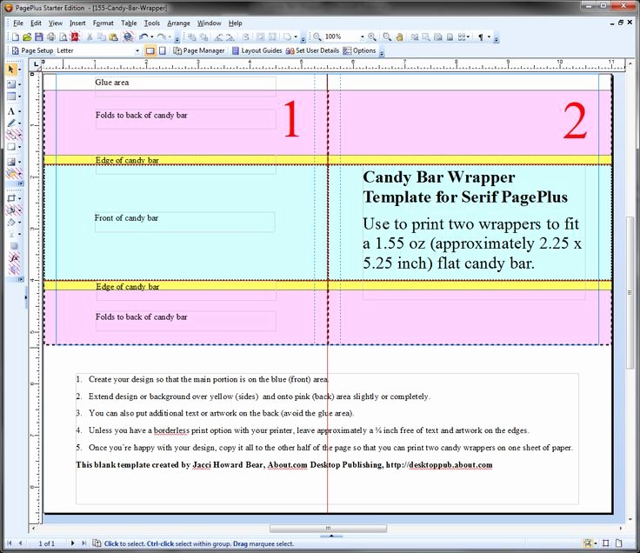Viewport: 640px width, 553px height.
Task: Toggle landscape page orientation button
Action: [150, 50]
